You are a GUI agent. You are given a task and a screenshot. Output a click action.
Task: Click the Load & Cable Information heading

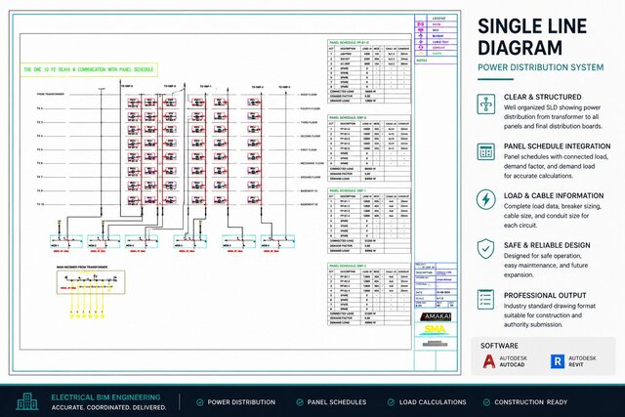(554, 195)
